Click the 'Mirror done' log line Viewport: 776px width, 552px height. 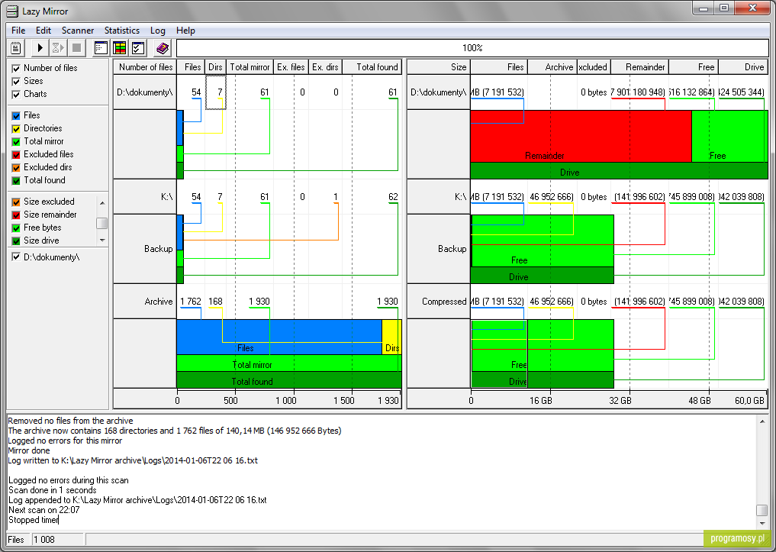pyautogui.click(x=29, y=450)
